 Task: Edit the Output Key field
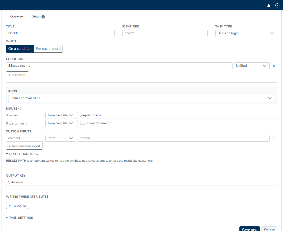pos(141,182)
